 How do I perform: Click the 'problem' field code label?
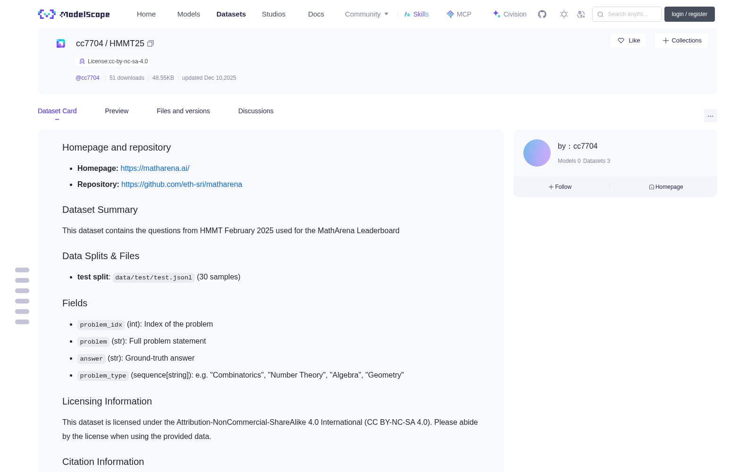pos(93,342)
